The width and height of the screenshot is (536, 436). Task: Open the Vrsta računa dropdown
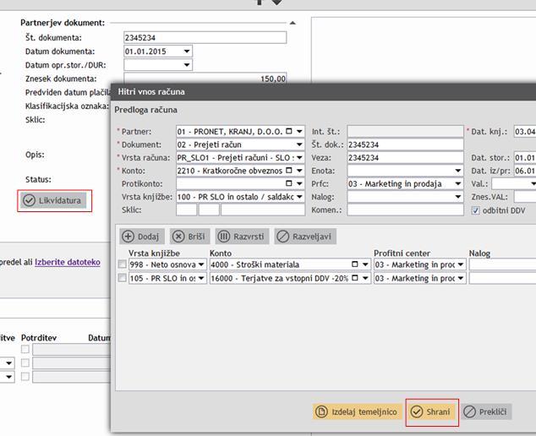(299, 157)
